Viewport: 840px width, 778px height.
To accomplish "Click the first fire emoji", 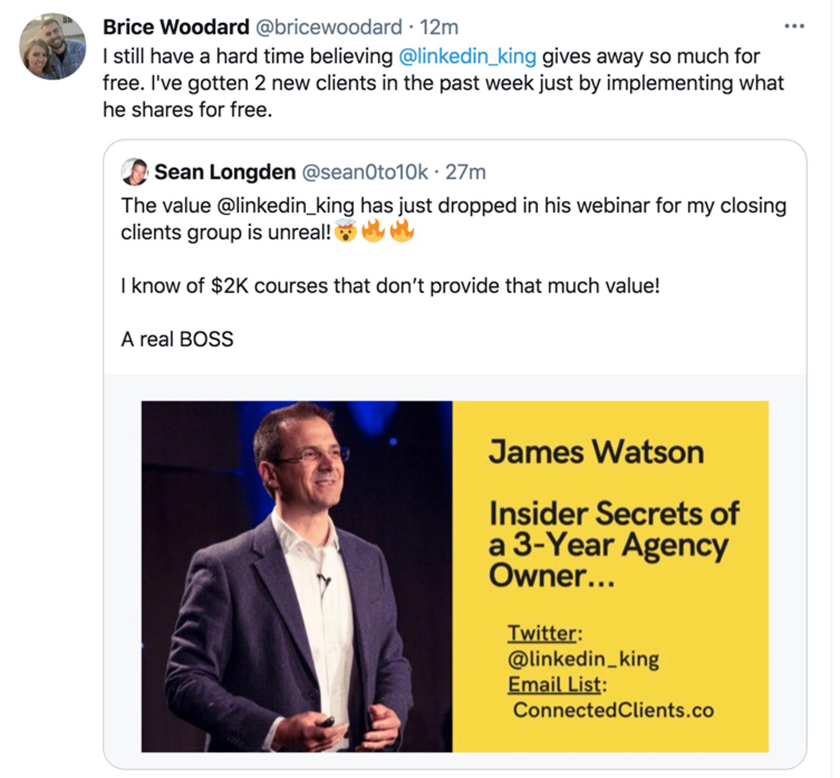I will pyautogui.click(x=373, y=230).
